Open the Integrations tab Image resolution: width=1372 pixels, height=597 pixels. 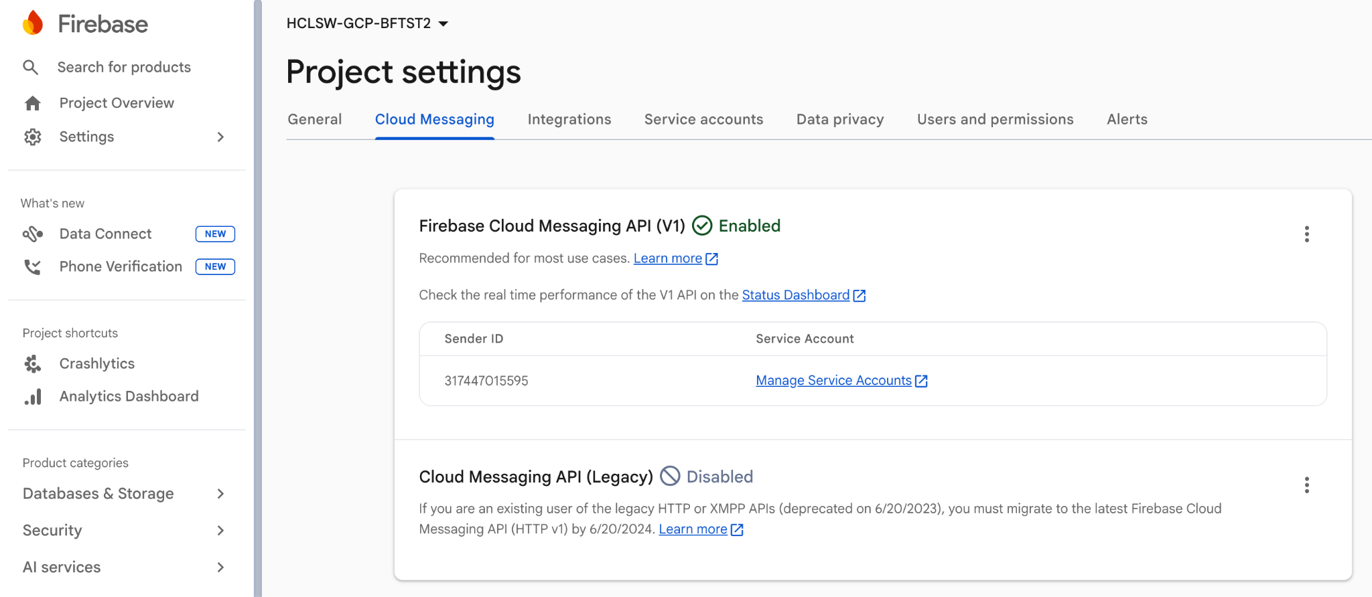click(569, 119)
